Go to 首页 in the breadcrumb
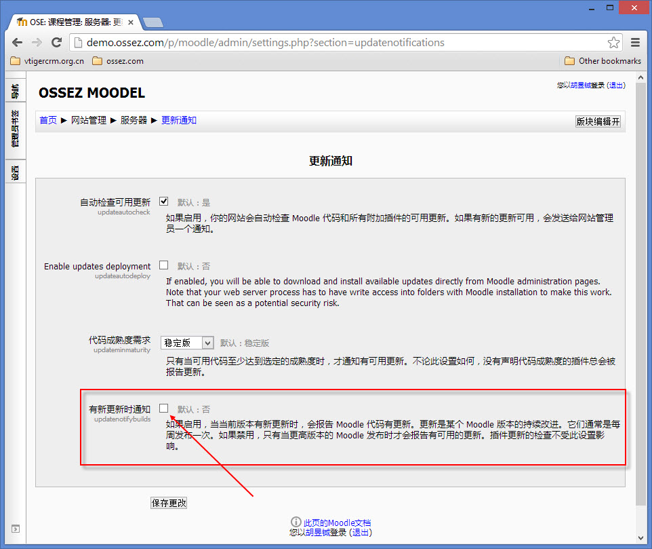The height and width of the screenshot is (549, 652). tap(48, 120)
